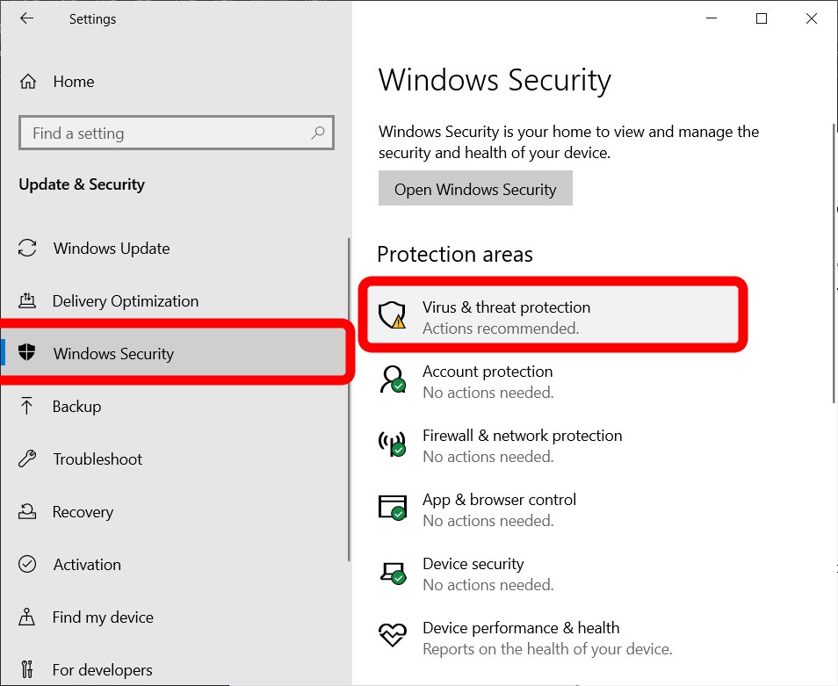Screen dimensions: 838x686
Task: Click the Recovery icon in the sidebar
Action: (x=27, y=511)
